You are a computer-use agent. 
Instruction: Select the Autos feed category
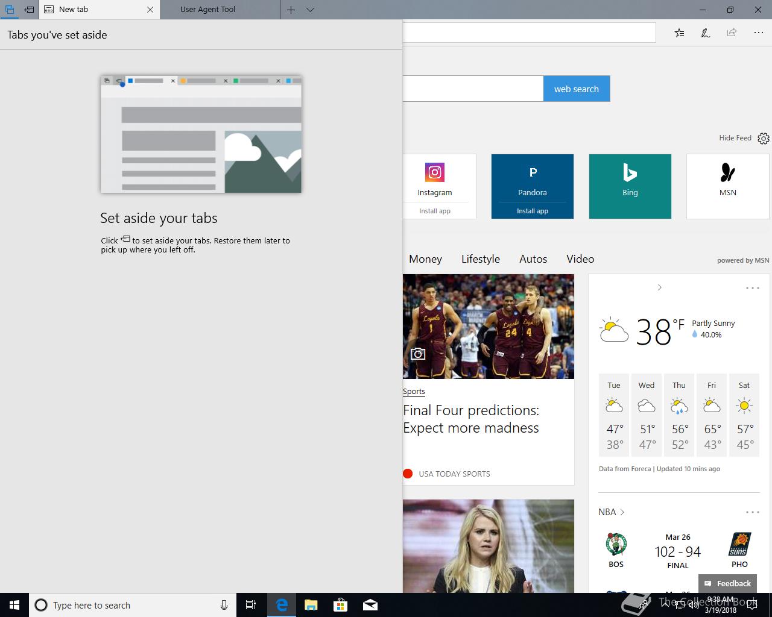533,259
